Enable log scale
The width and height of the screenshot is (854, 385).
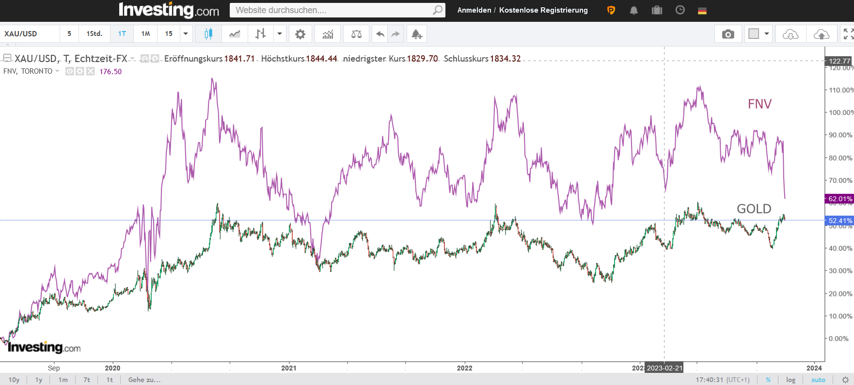(x=791, y=380)
